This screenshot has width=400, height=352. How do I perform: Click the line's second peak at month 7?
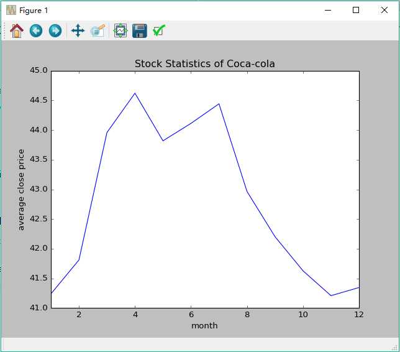(x=219, y=104)
